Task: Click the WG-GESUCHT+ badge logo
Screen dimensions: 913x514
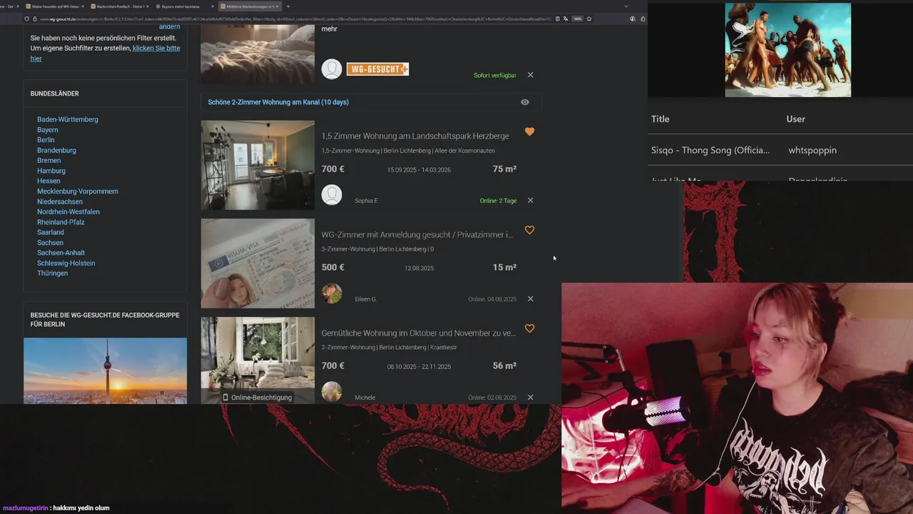Action: tap(377, 69)
